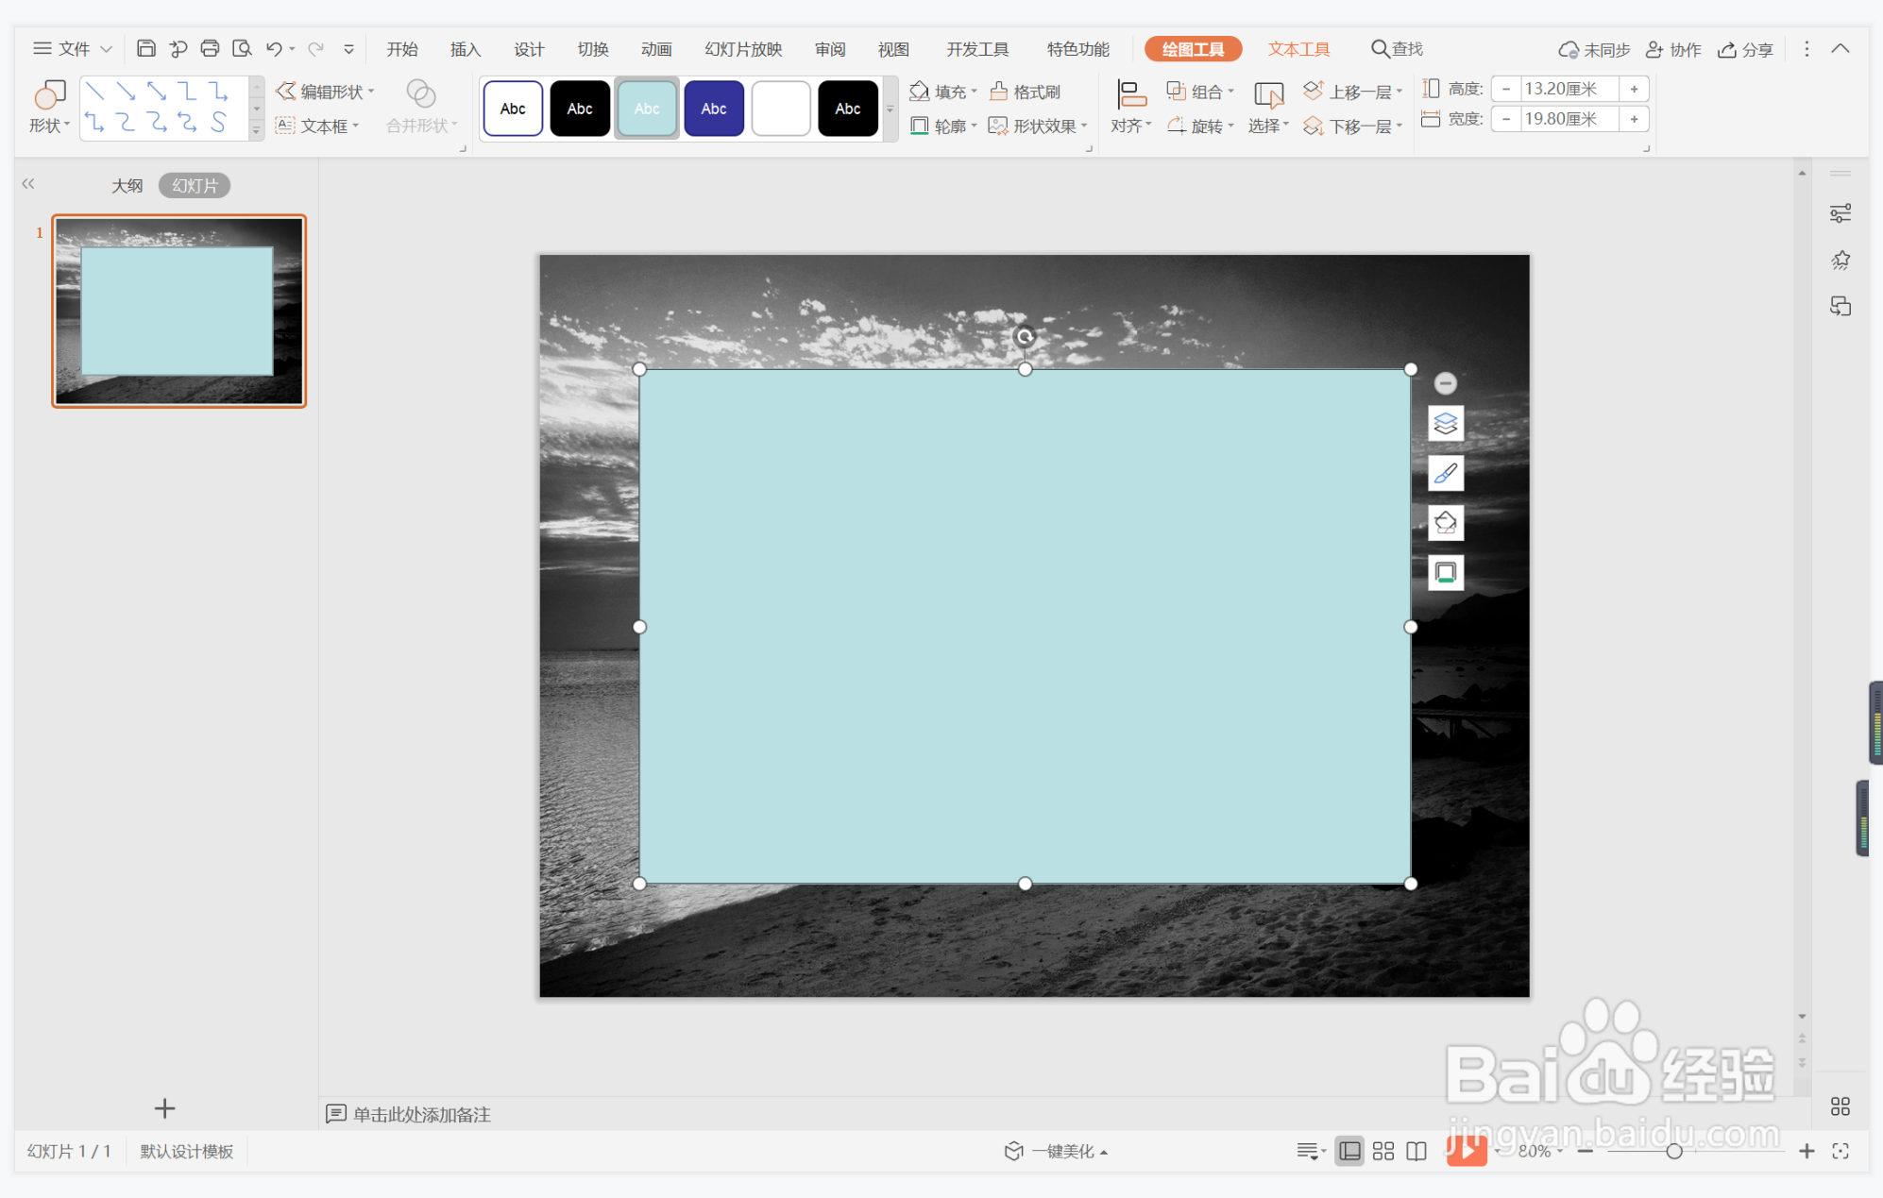Undo the last action
The width and height of the screenshot is (1883, 1198).
tap(274, 48)
